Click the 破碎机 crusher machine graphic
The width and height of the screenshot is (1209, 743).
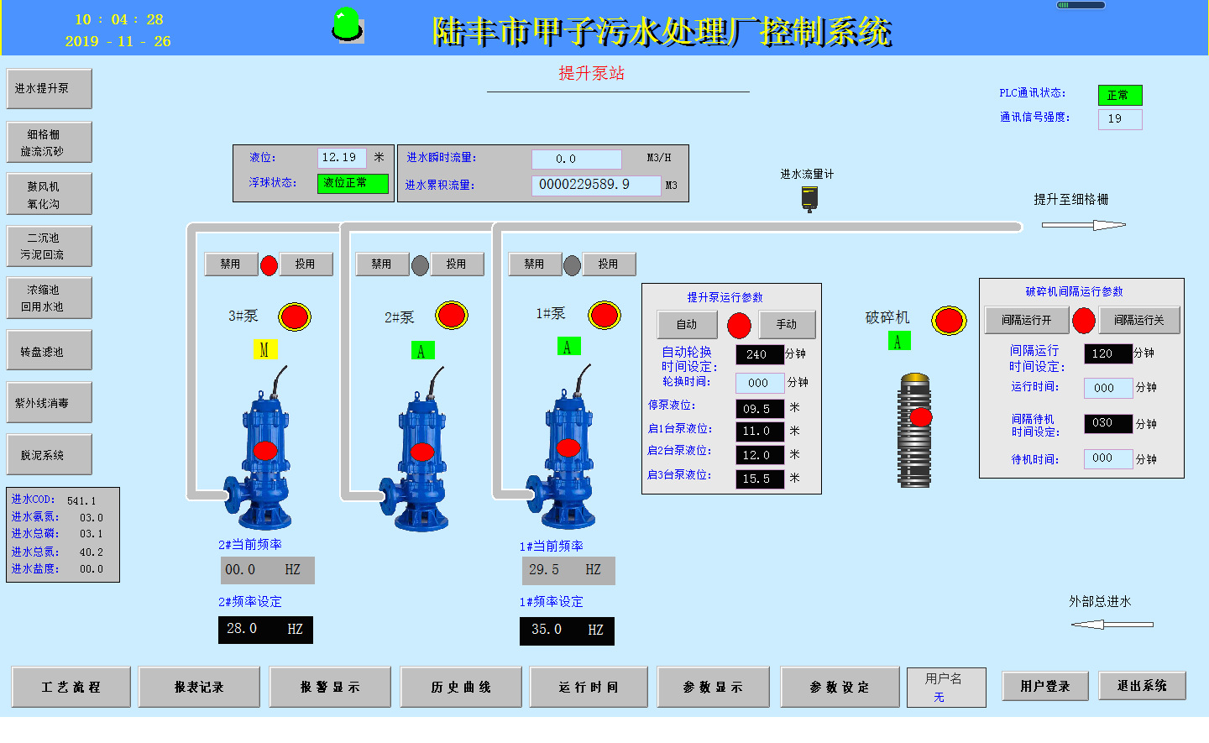[x=916, y=430]
